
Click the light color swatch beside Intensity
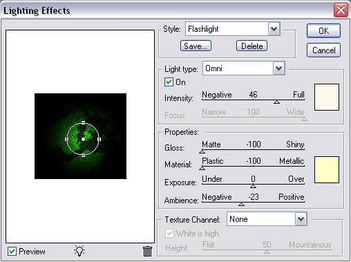[x=327, y=97]
